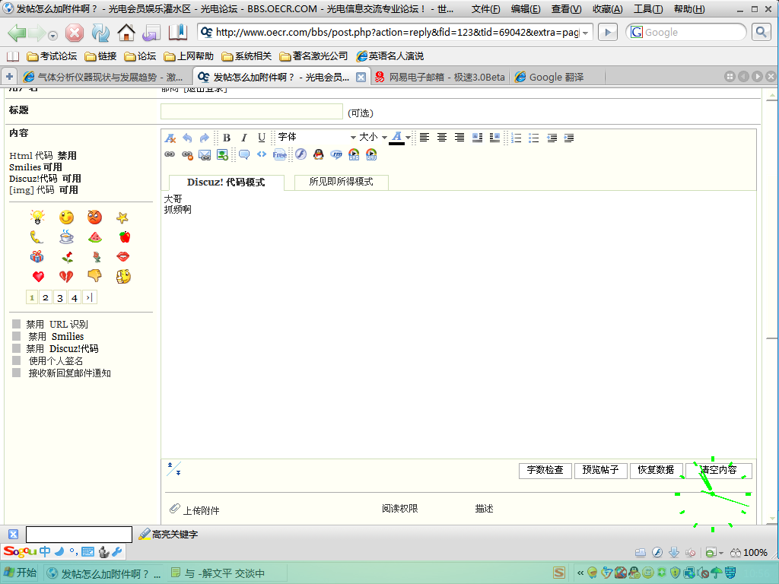
Task: Click the black font color swatch
Action: [x=396, y=144]
